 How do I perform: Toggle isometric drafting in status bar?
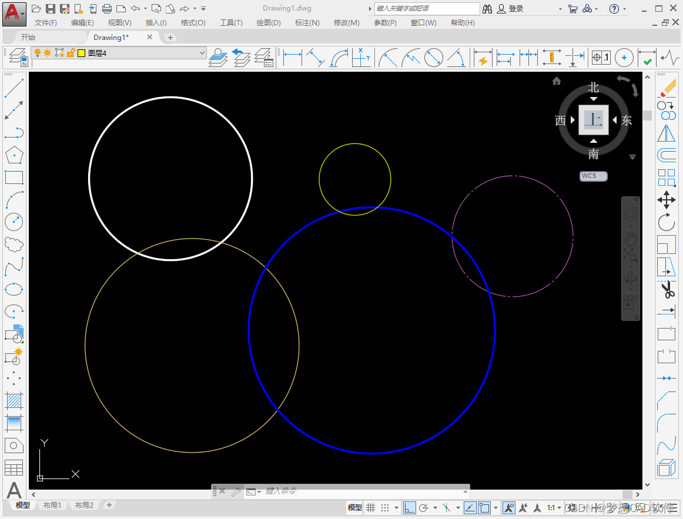pyautogui.click(x=447, y=508)
